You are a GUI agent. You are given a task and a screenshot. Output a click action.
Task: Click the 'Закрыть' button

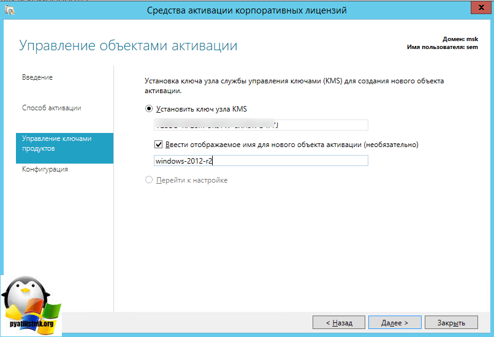click(451, 322)
